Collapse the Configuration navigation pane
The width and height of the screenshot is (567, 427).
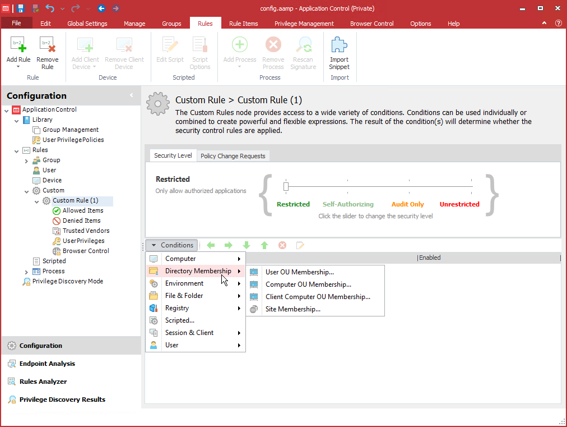pyautogui.click(x=132, y=95)
